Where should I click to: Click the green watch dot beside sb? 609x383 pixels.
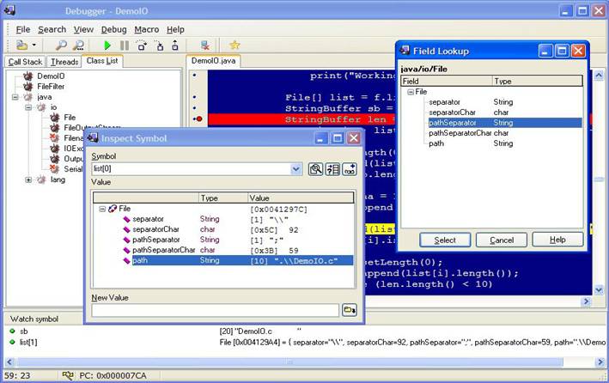(12, 331)
